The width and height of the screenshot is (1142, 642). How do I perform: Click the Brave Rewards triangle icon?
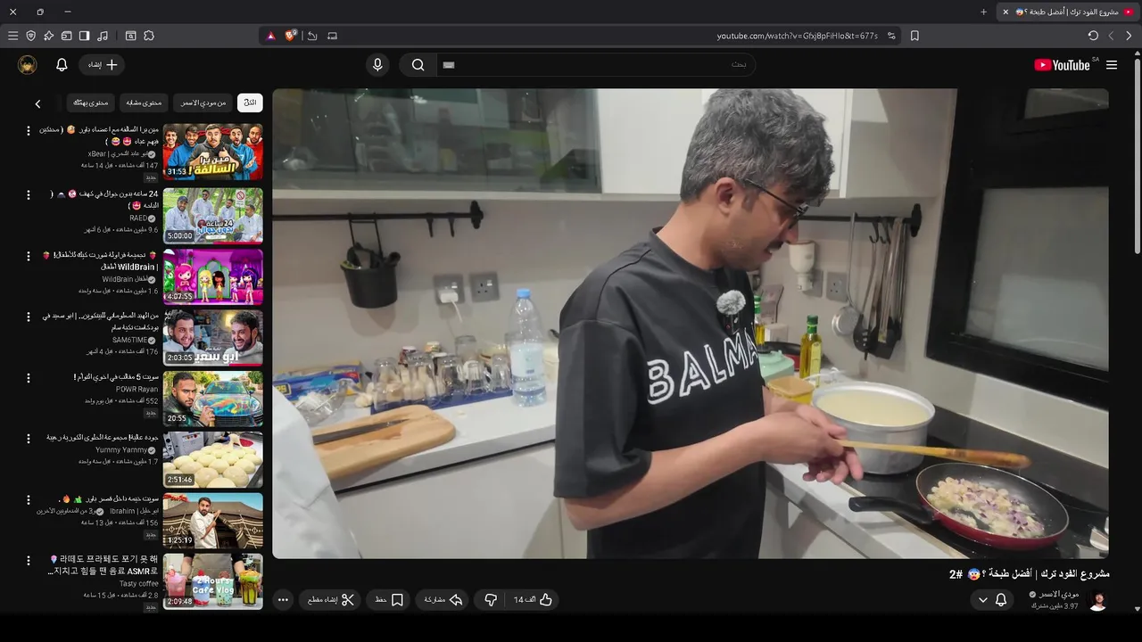click(x=271, y=36)
